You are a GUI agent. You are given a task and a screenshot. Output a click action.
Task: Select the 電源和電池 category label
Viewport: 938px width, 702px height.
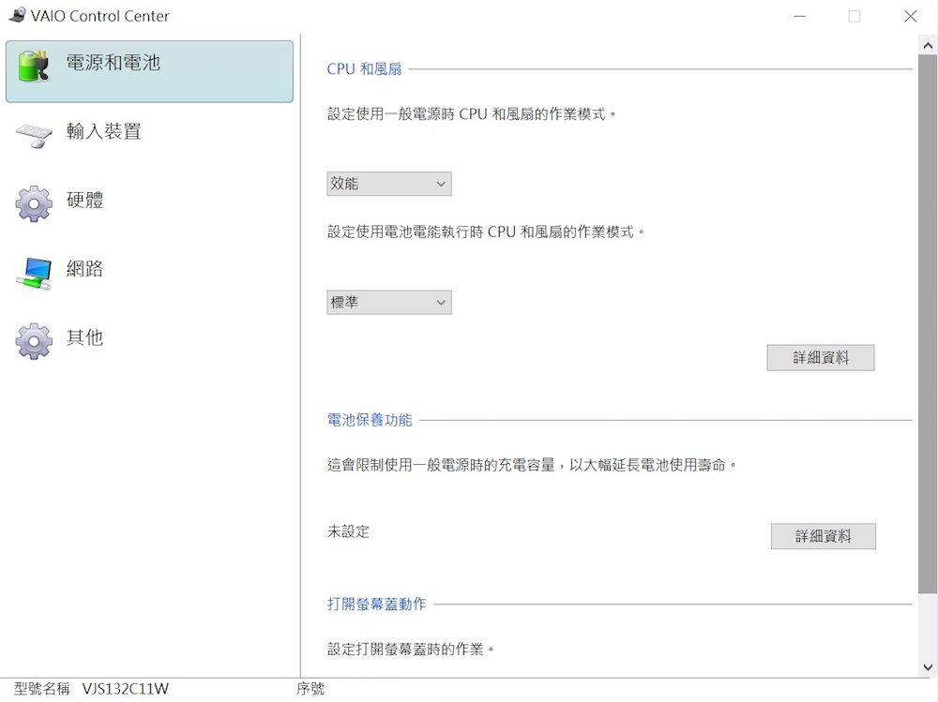(x=113, y=63)
